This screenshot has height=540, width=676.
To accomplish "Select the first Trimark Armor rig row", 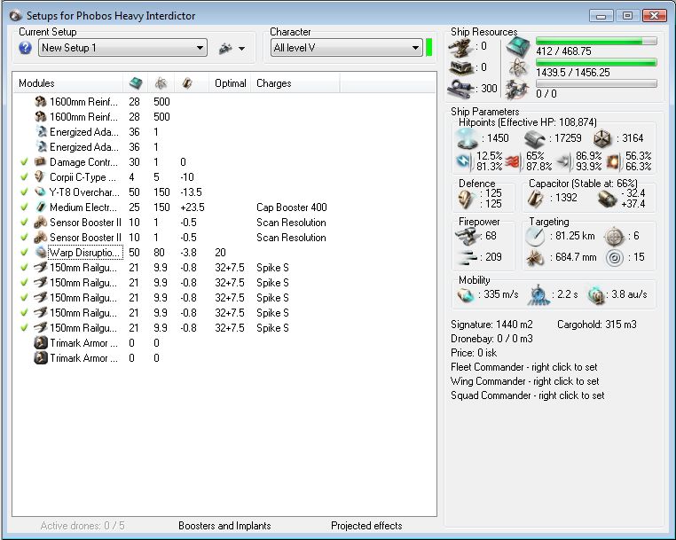I will tap(224, 343).
